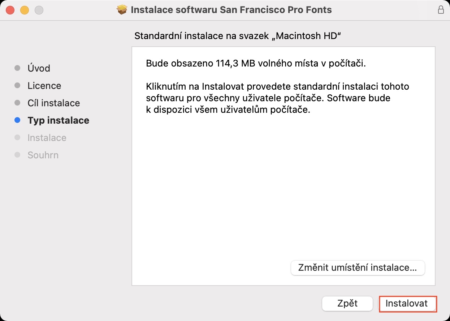Click the bullet dot beside Licence
The image size is (450, 321).
pyautogui.click(x=17, y=86)
